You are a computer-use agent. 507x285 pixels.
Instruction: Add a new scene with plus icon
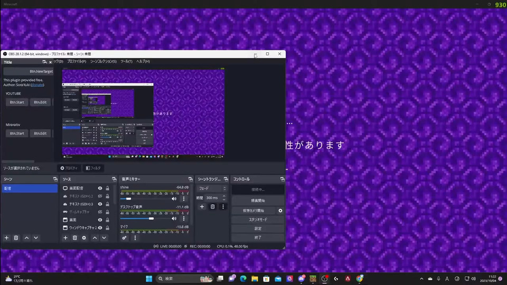tap(6, 238)
